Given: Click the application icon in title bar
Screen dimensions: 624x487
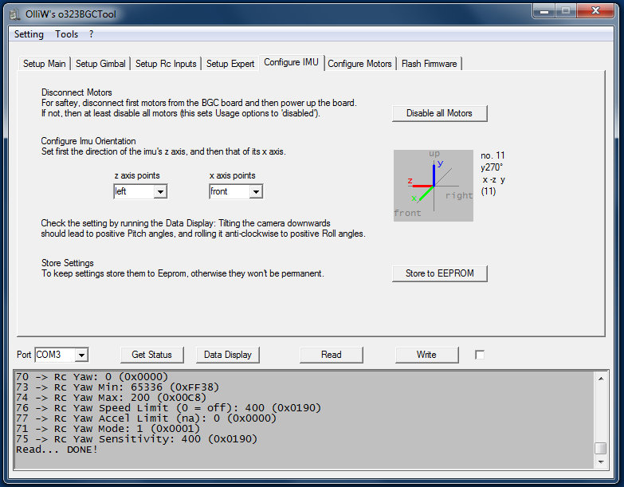Looking at the screenshot, I should coord(14,13).
